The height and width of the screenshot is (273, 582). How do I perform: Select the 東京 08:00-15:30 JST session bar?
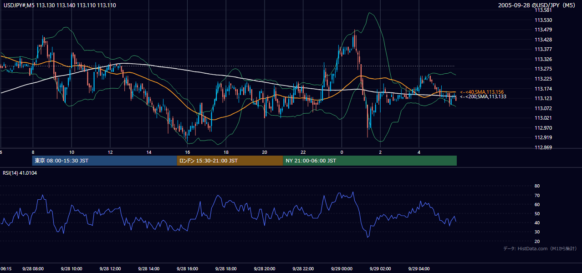[x=104, y=161]
